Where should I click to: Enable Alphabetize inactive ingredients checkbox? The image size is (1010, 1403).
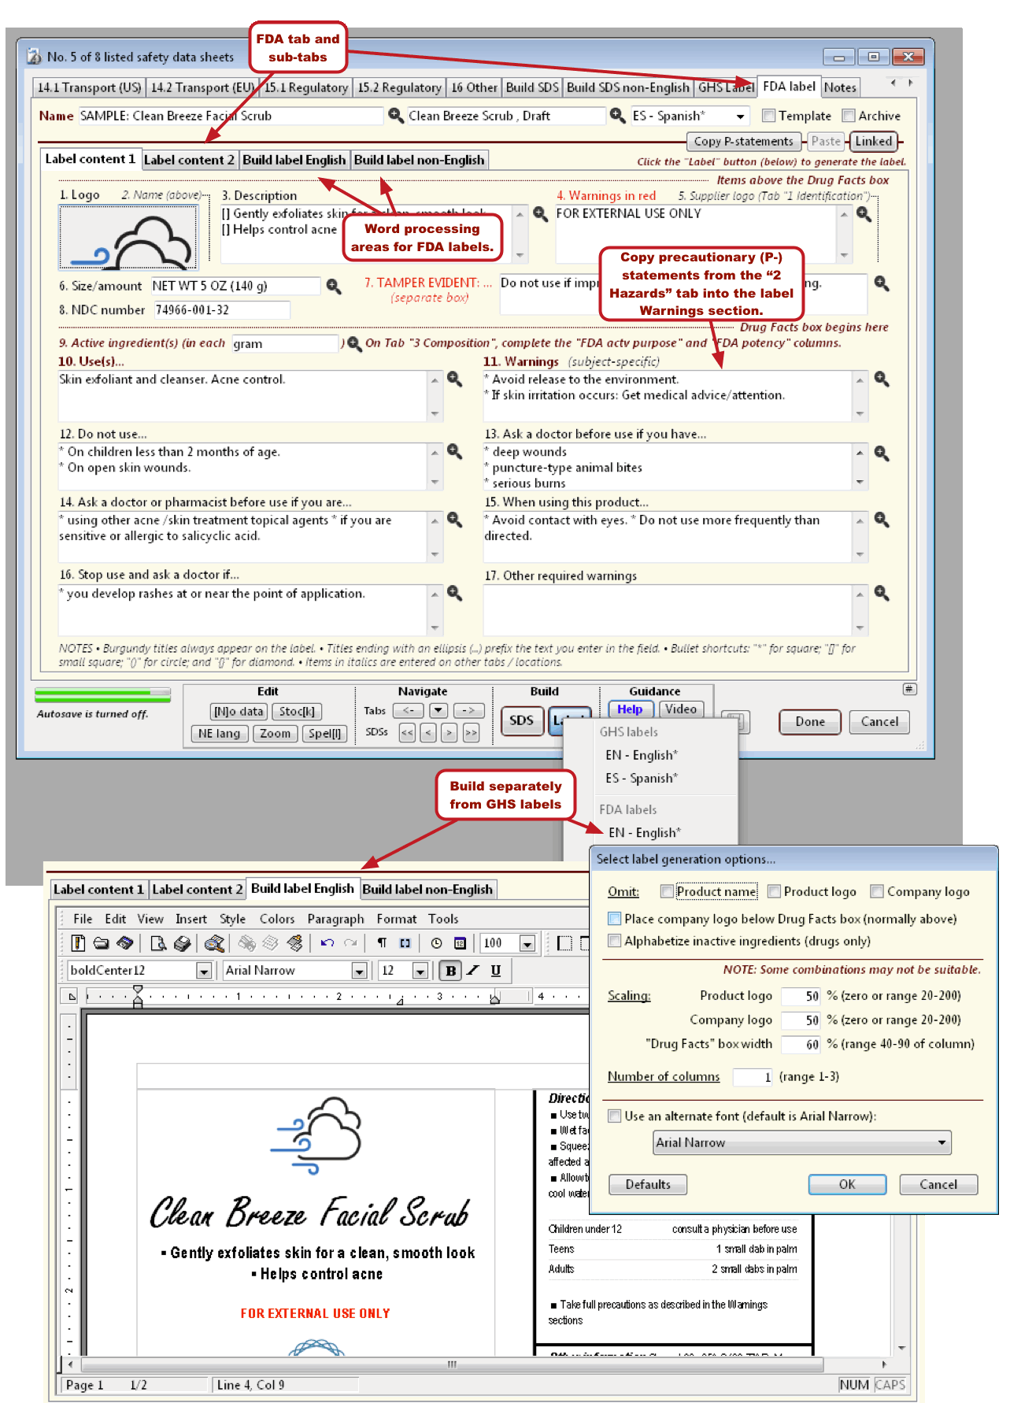(615, 941)
